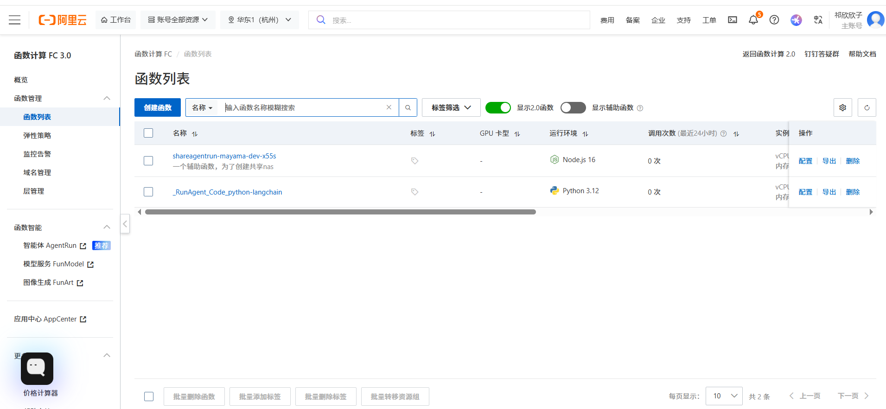Click the search magnifier in function filter
886x409 pixels.
tap(408, 107)
